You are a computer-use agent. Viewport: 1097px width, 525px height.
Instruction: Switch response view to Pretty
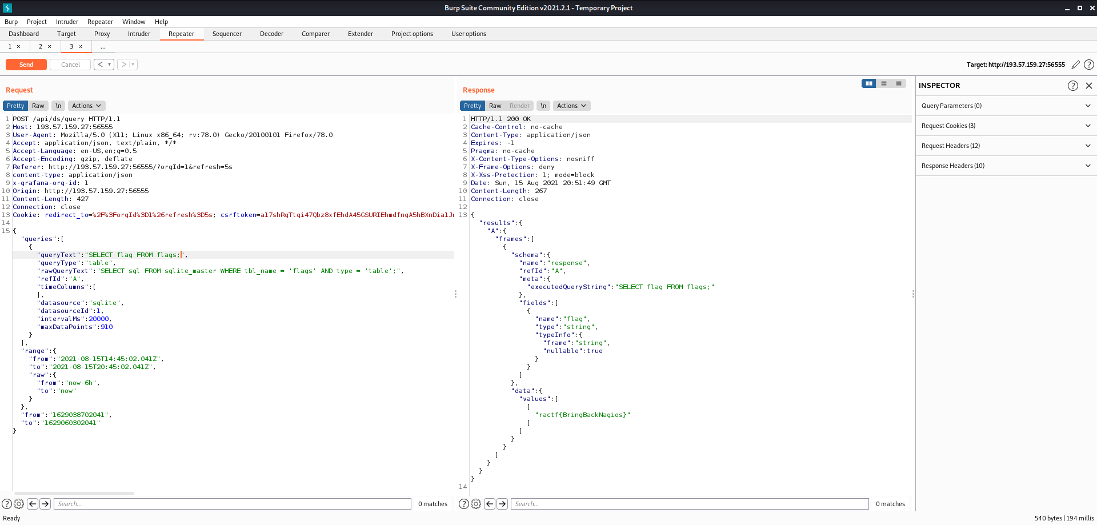[x=473, y=106]
